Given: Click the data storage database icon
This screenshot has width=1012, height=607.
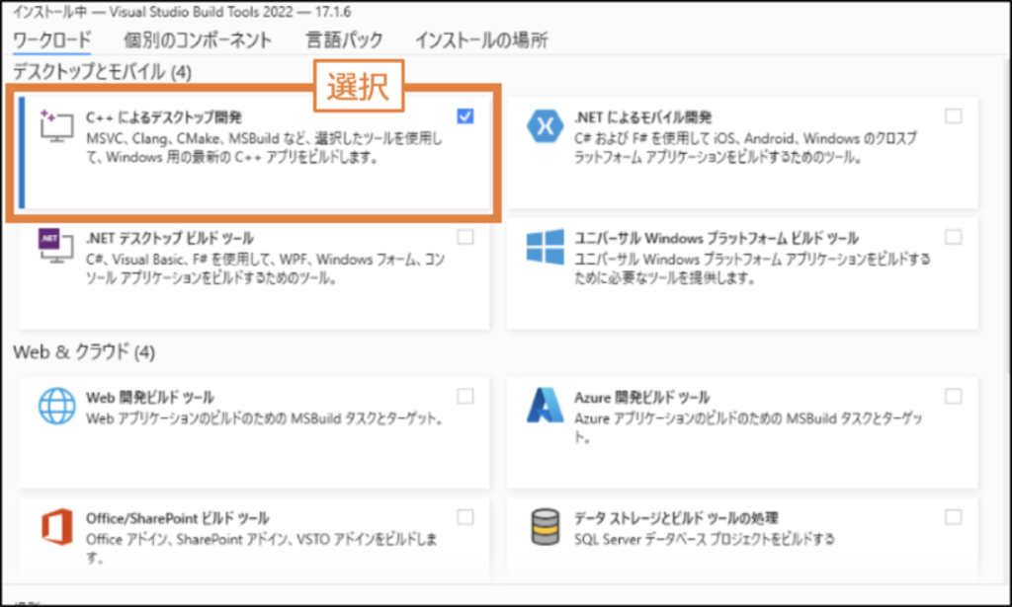Looking at the screenshot, I should 546,526.
